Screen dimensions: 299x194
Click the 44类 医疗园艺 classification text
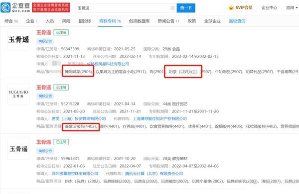point(175,104)
